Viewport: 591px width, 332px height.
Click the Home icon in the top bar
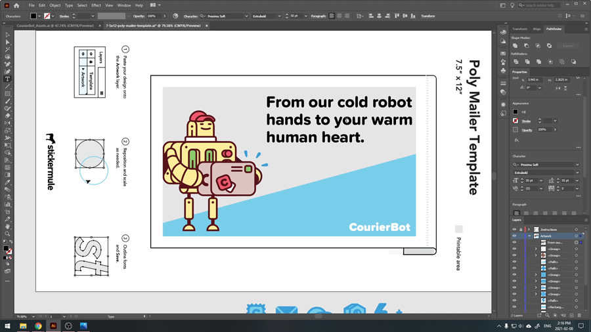[17, 5]
